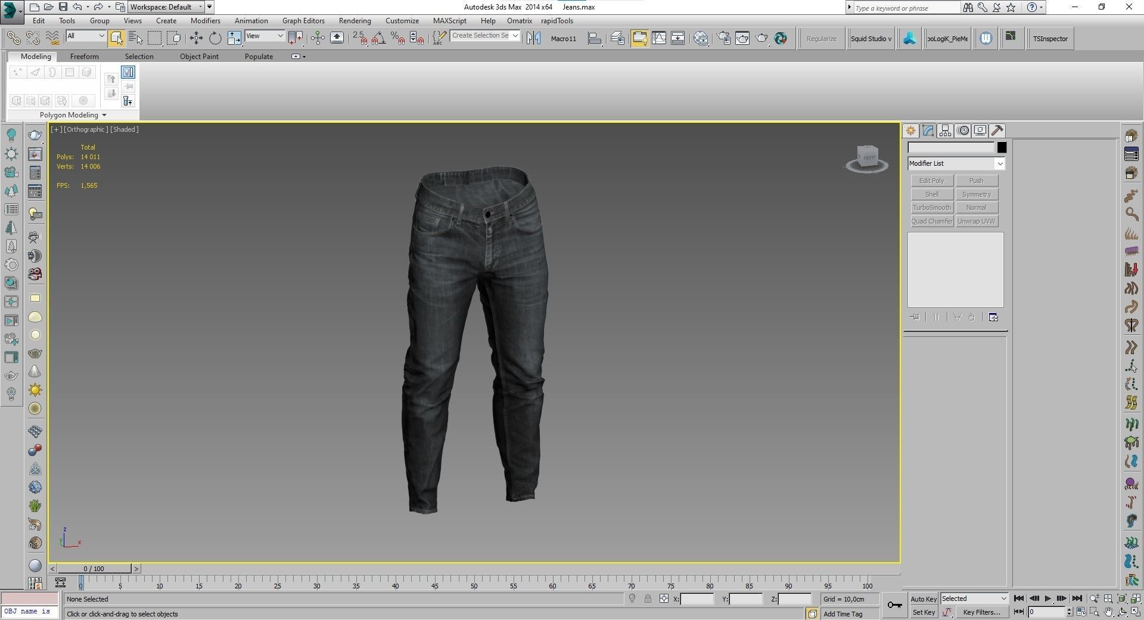Switch to the Hierarchy panel tab
The height and width of the screenshot is (620, 1144).
tap(945, 131)
